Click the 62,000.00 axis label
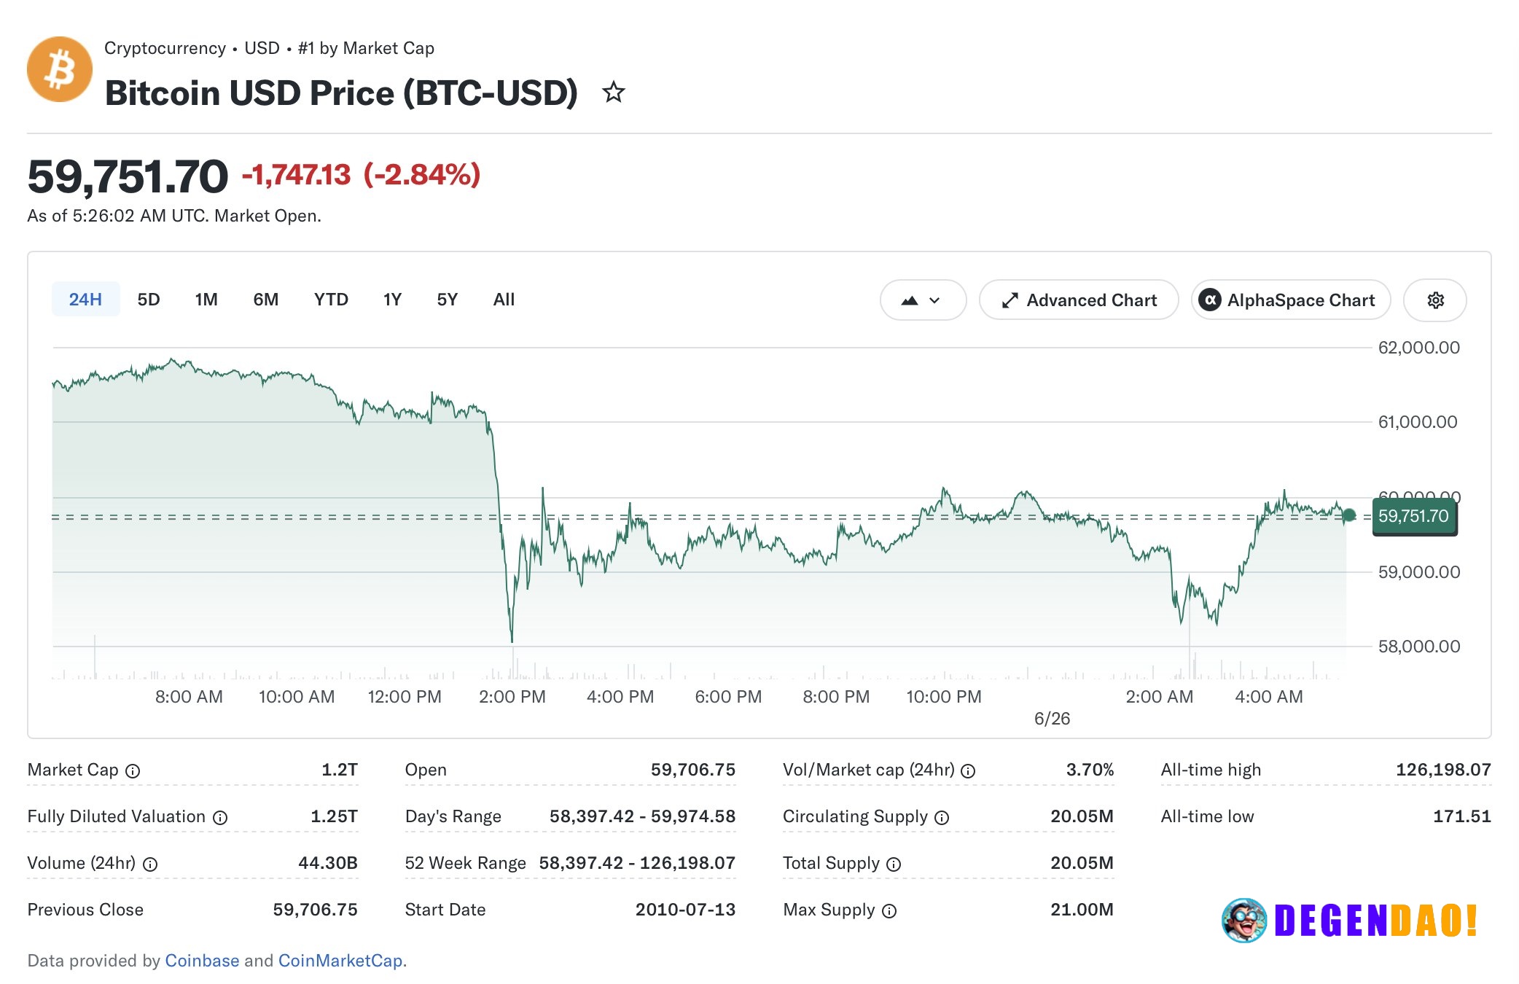Image resolution: width=1519 pixels, height=984 pixels. (x=1419, y=348)
